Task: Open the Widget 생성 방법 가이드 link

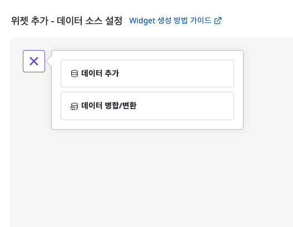Action: 175,21
